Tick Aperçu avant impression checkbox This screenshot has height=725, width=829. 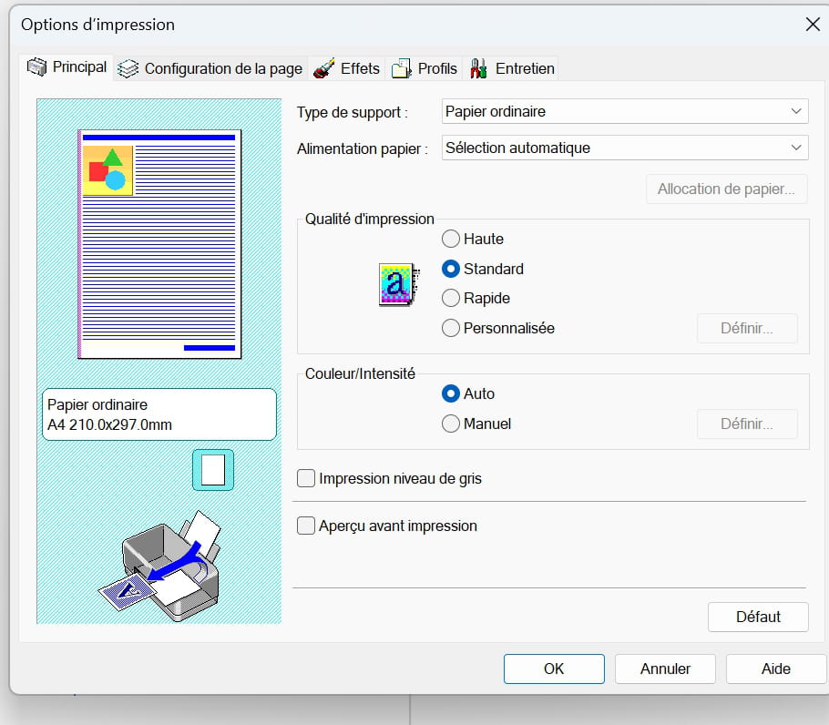pos(306,526)
